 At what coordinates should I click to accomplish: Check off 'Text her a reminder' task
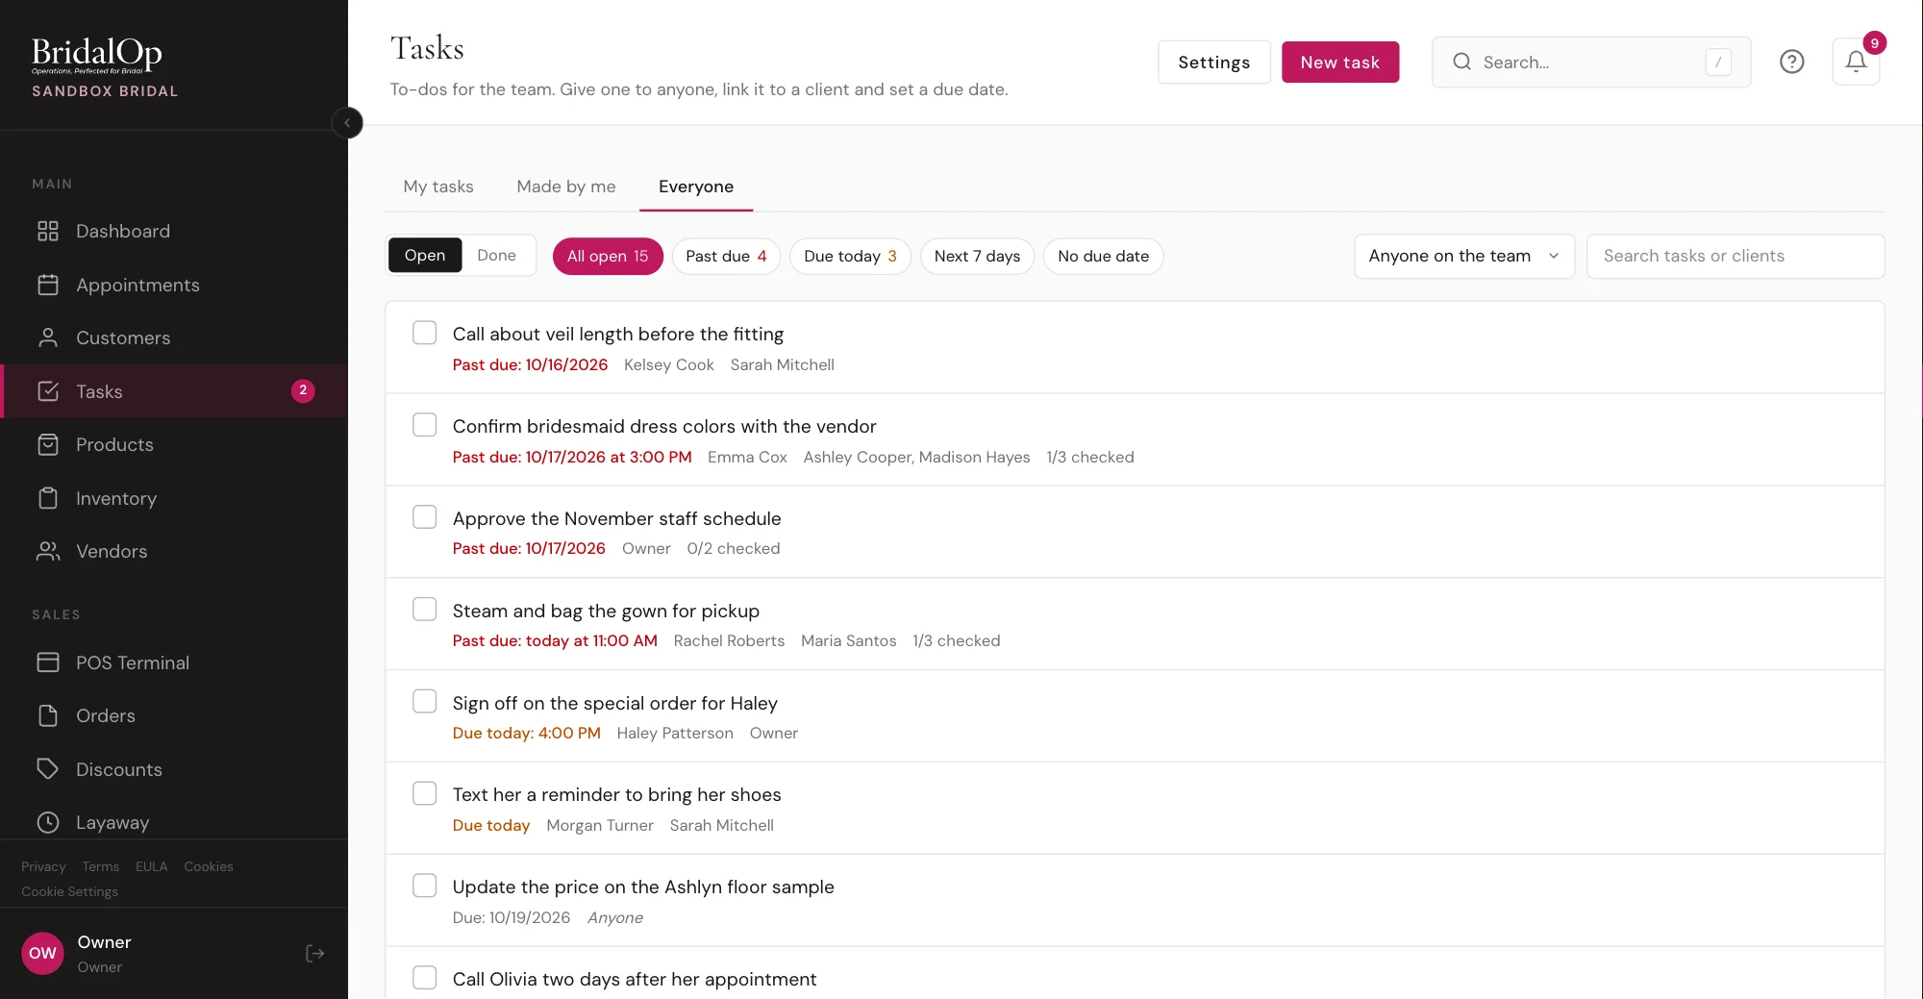(x=424, y=793)
